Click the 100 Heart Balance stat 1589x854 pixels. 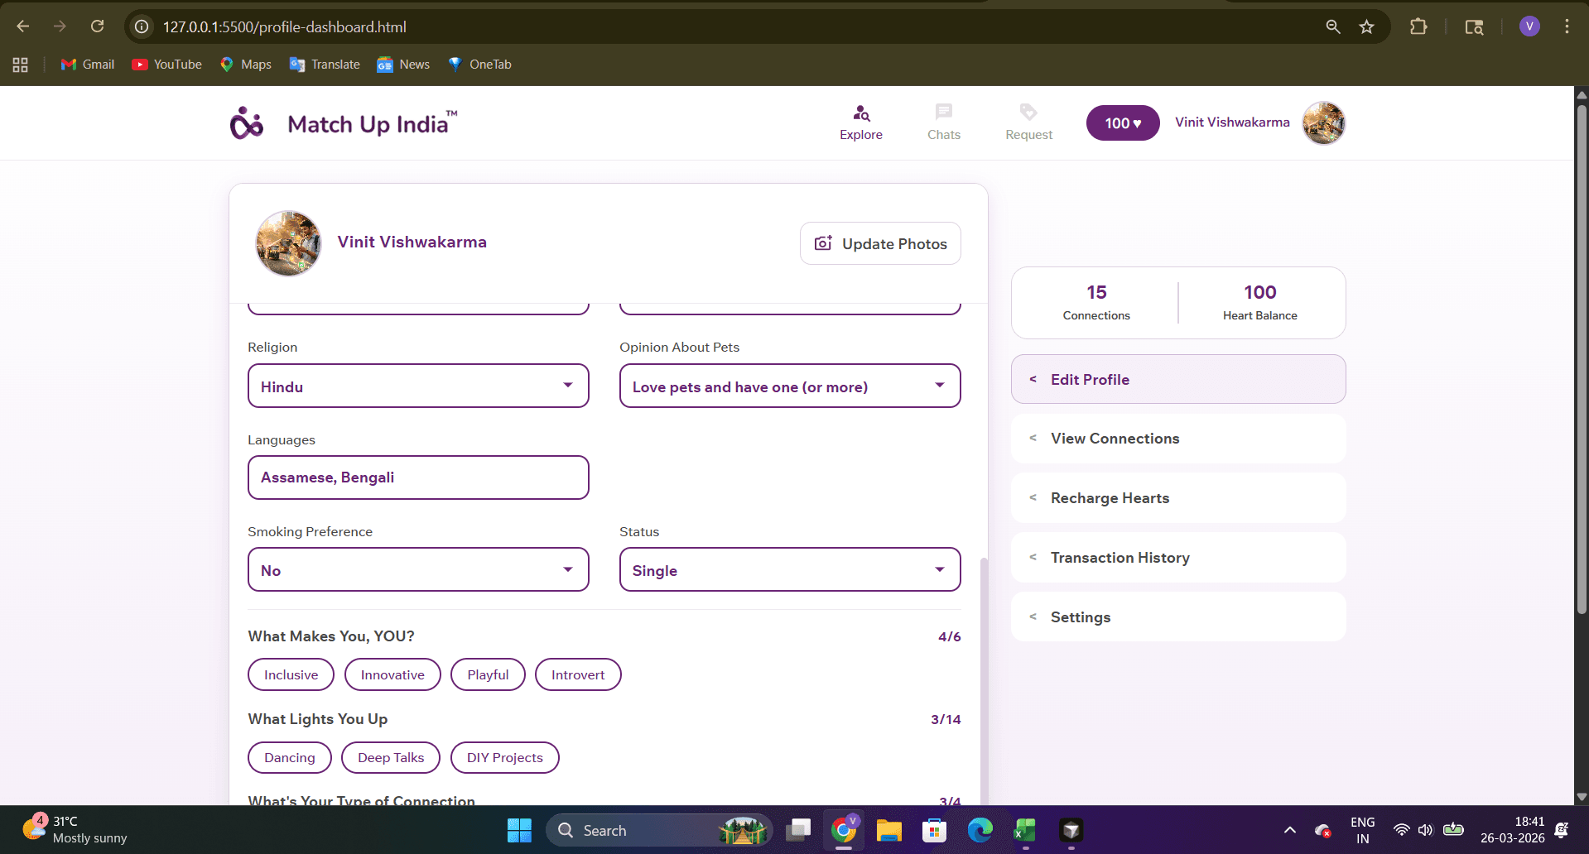[x=1260, y=302]
